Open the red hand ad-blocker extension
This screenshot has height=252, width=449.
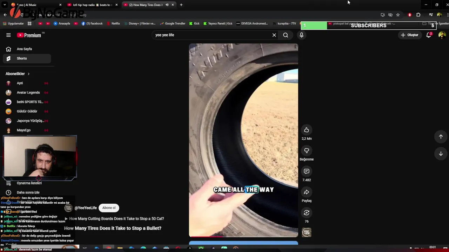410,15
